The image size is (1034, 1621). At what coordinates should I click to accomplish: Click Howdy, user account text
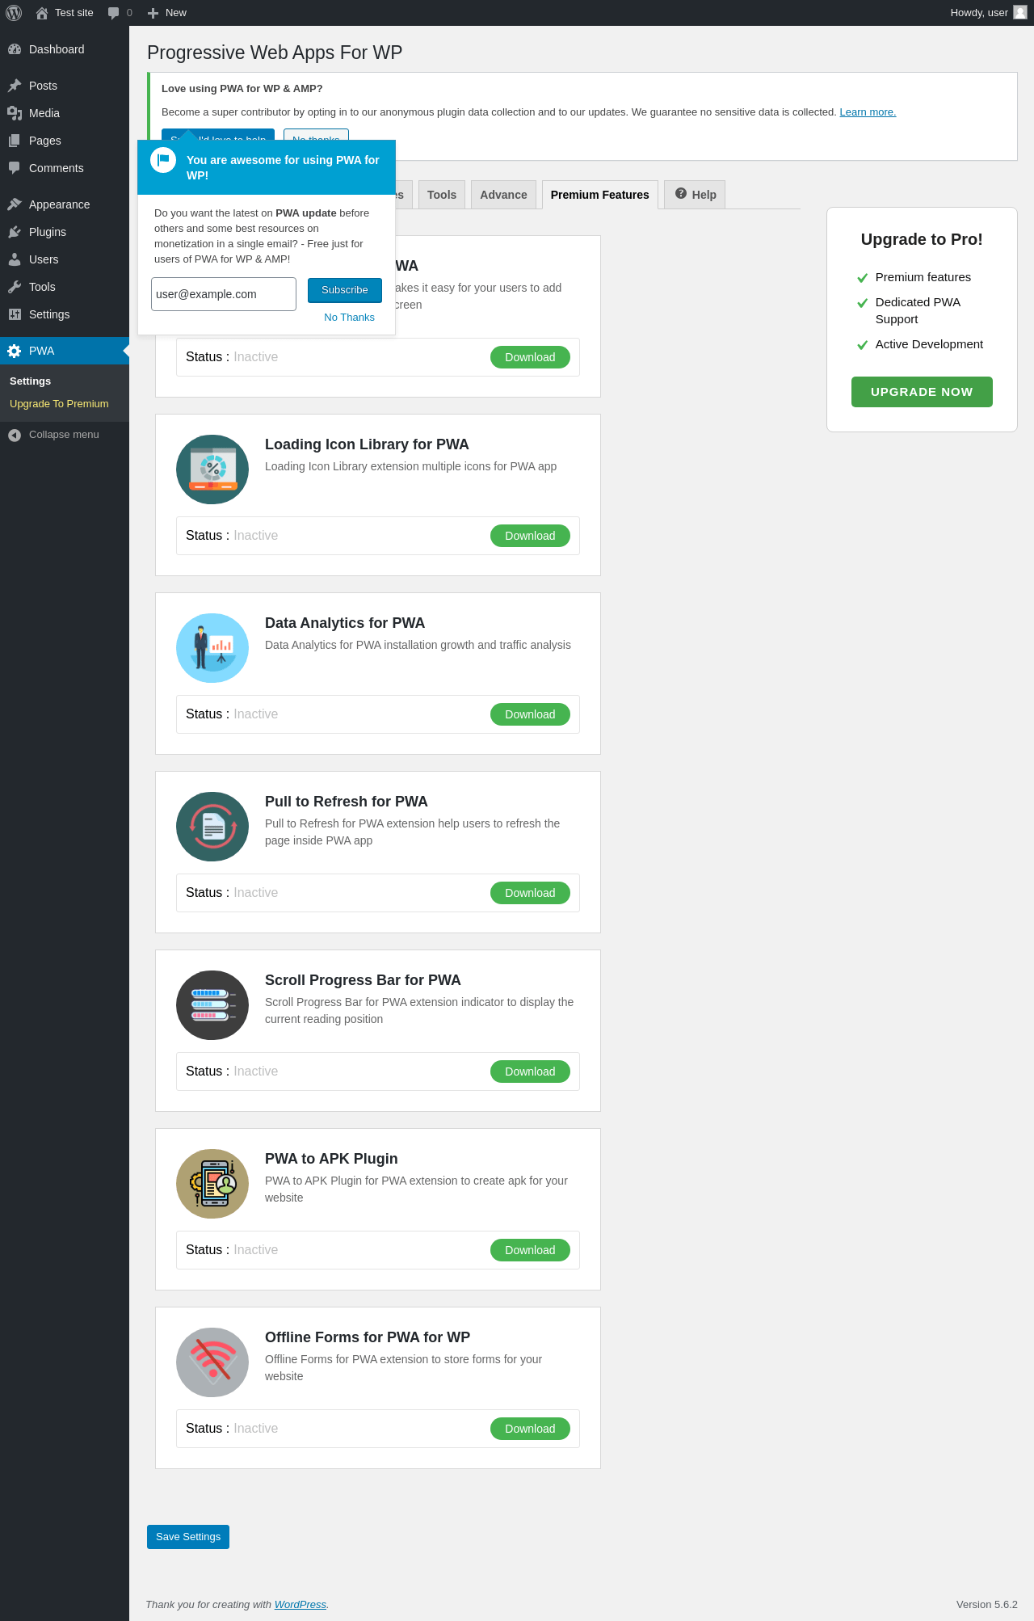[x=979, y=13]
